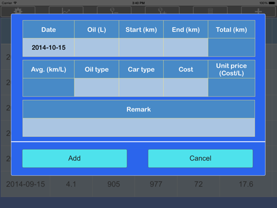The width and height of the screenshot is (277, 208).
Task: Focus the empty Cost field
Action: (186, 87)
